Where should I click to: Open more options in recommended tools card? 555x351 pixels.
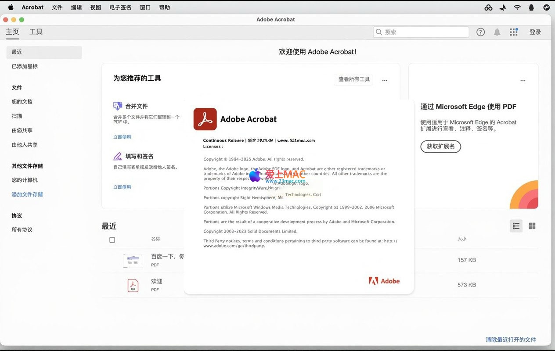(x=385, y=80)
